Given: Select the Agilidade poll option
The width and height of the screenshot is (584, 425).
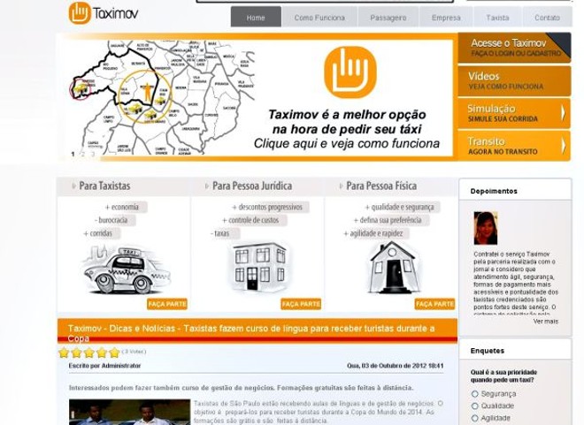Looking at the screenshot, I should click(475, 418).
